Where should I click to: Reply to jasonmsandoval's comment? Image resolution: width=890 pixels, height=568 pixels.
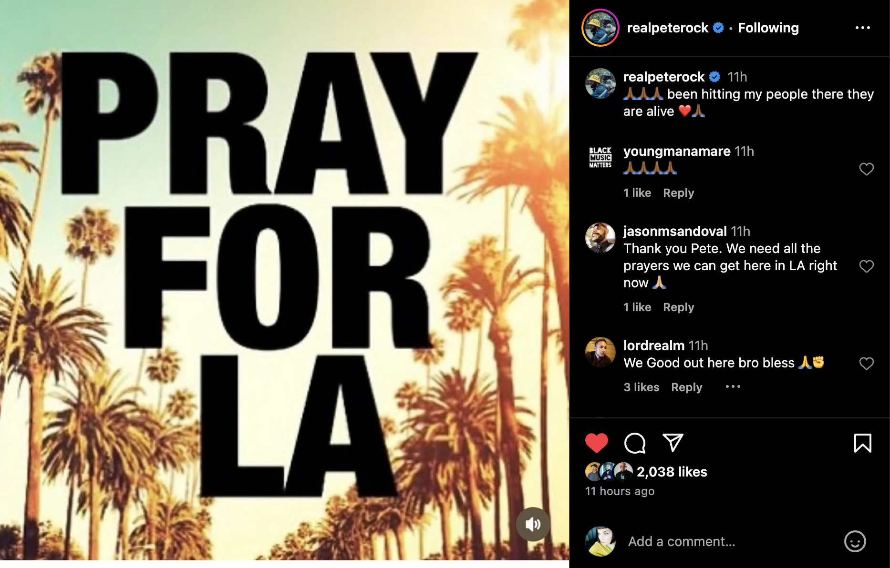pyautogui.click(x=678, y=307)
